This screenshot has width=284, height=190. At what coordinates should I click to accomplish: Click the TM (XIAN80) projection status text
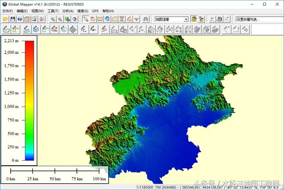coord(166,187)
